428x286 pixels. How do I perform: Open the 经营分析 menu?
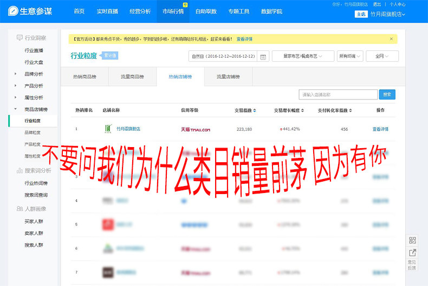click(140, 11)
